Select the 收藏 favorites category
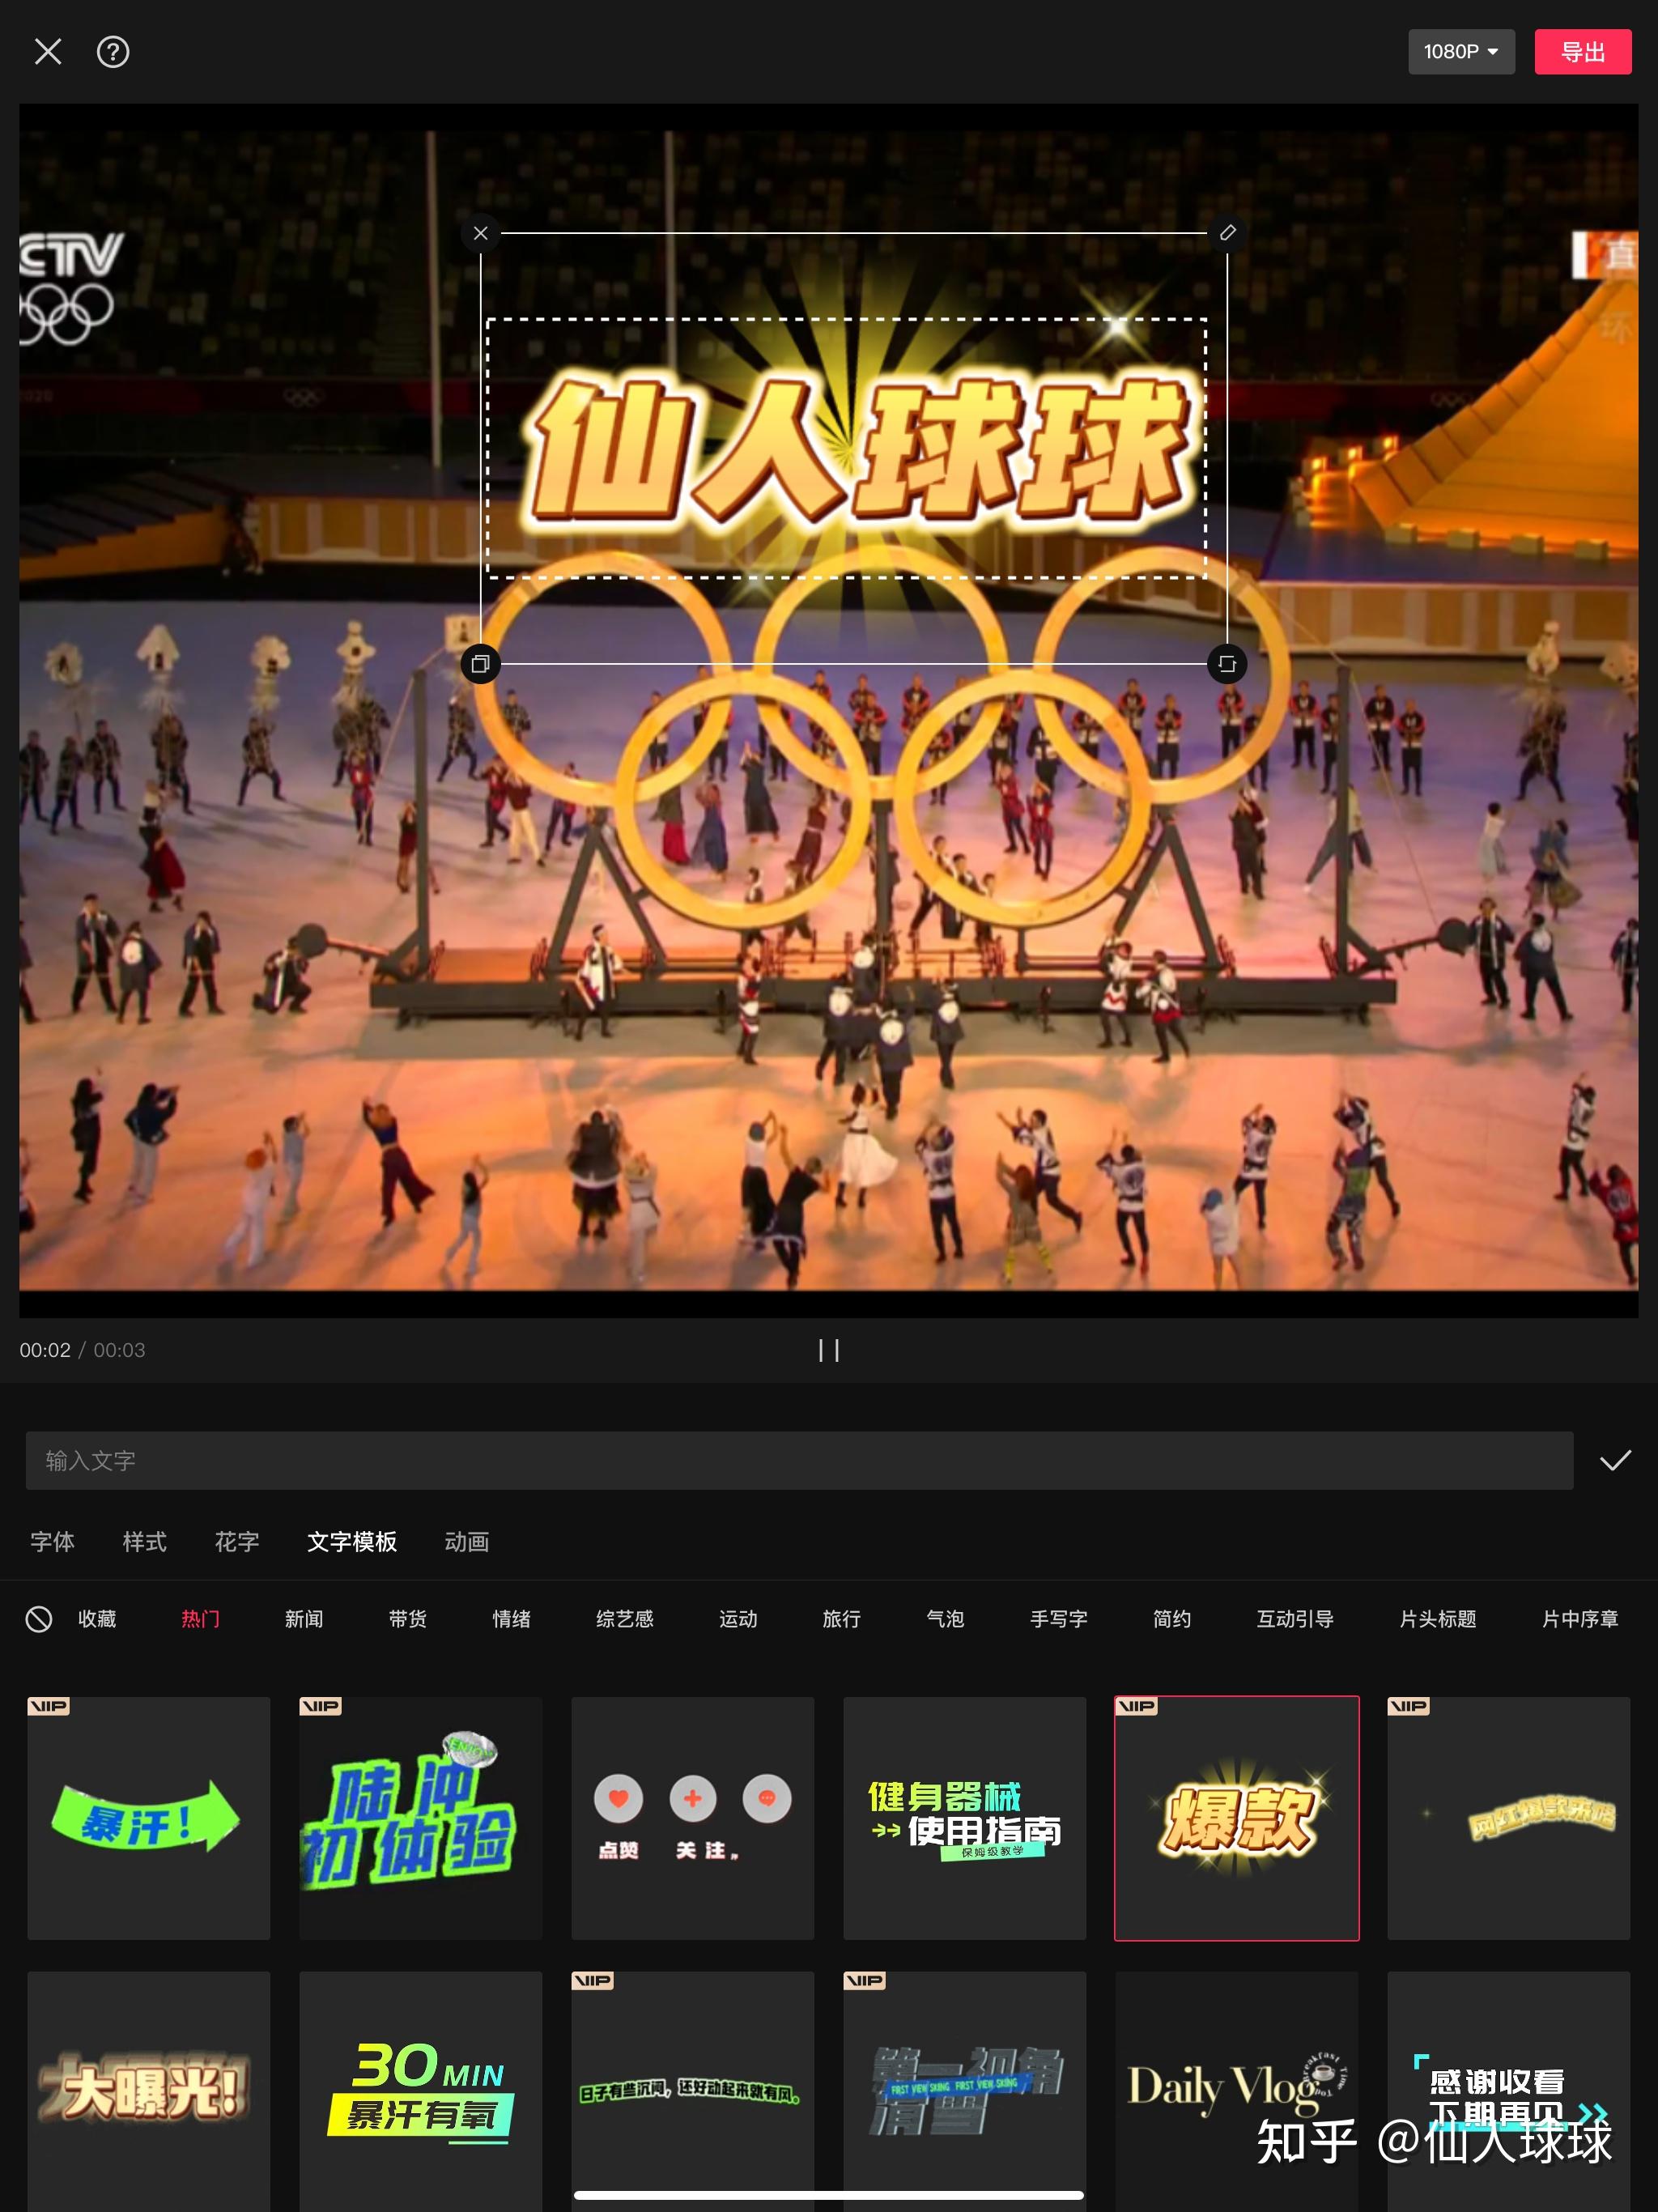 [x=97, y=1619]
